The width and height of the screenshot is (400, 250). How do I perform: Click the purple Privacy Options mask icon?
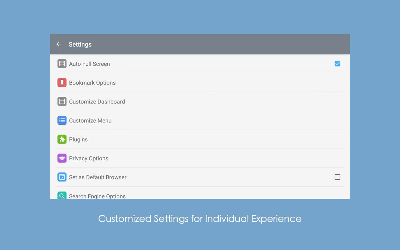coord(62,158)
